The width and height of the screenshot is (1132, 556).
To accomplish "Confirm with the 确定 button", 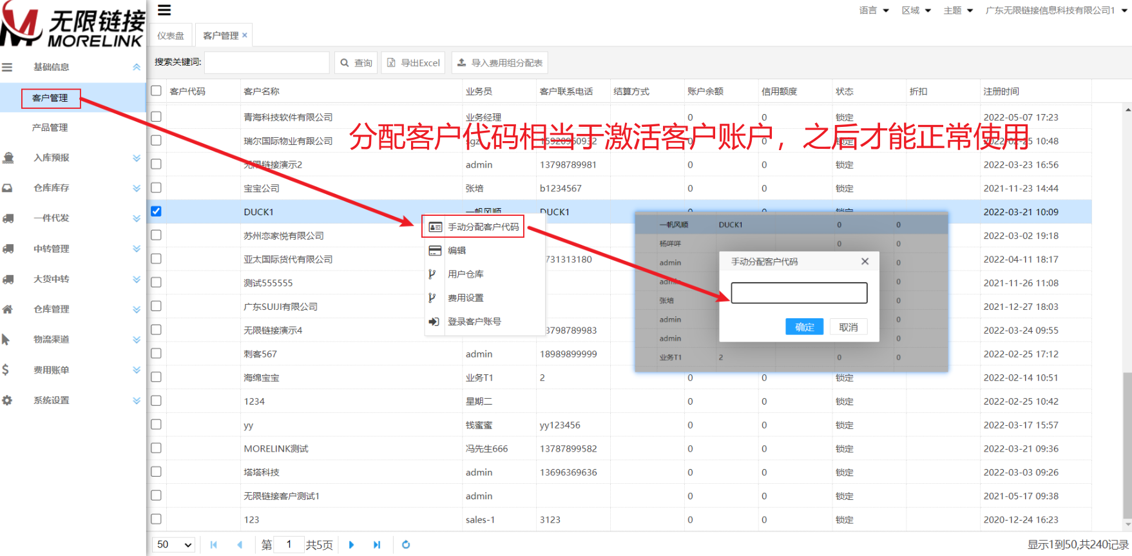I will point(804,327).
